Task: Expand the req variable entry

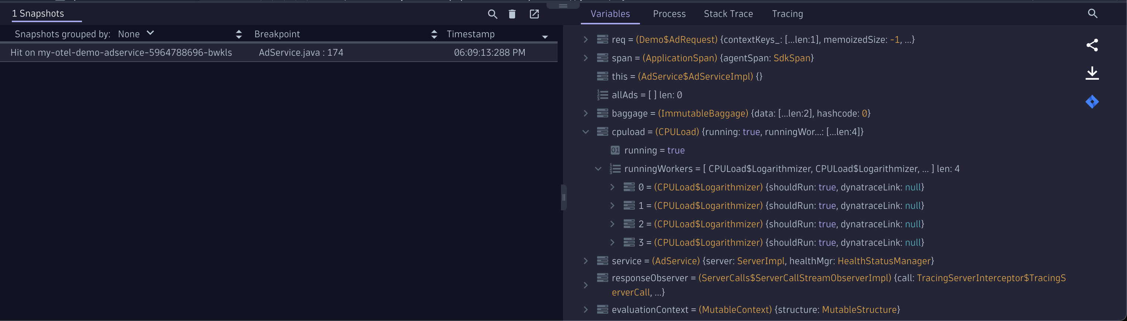Action: (x=585, y=39)
